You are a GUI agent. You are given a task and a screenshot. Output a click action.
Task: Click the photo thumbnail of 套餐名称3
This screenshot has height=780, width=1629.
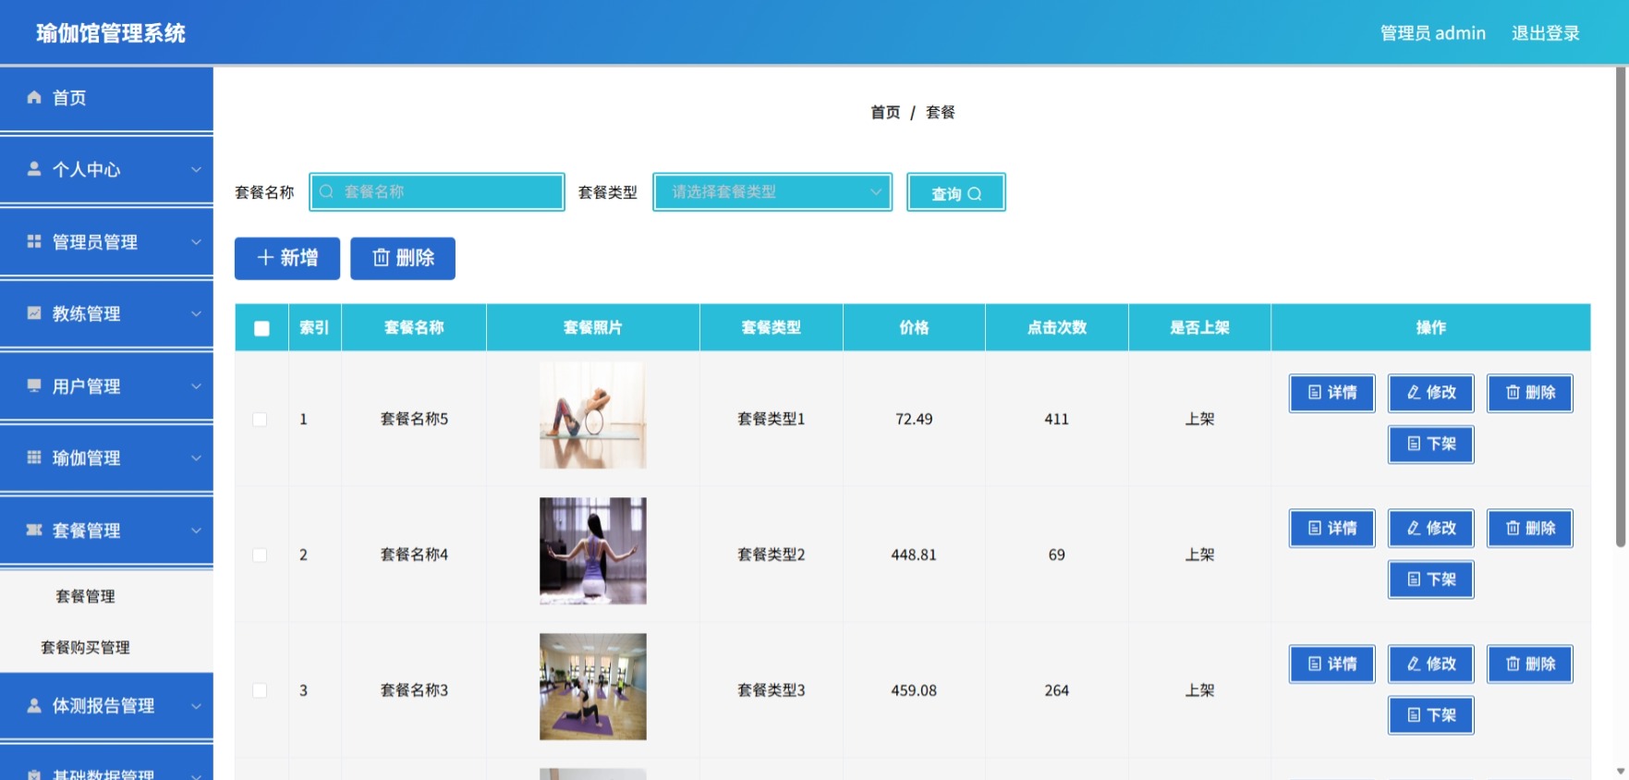[593, 687]
